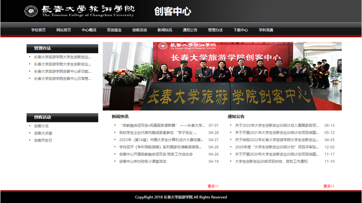Open news 创客中心开展政教融合促双创 税务工作洽谈会
362x203 pixels.
pos(156,154)
